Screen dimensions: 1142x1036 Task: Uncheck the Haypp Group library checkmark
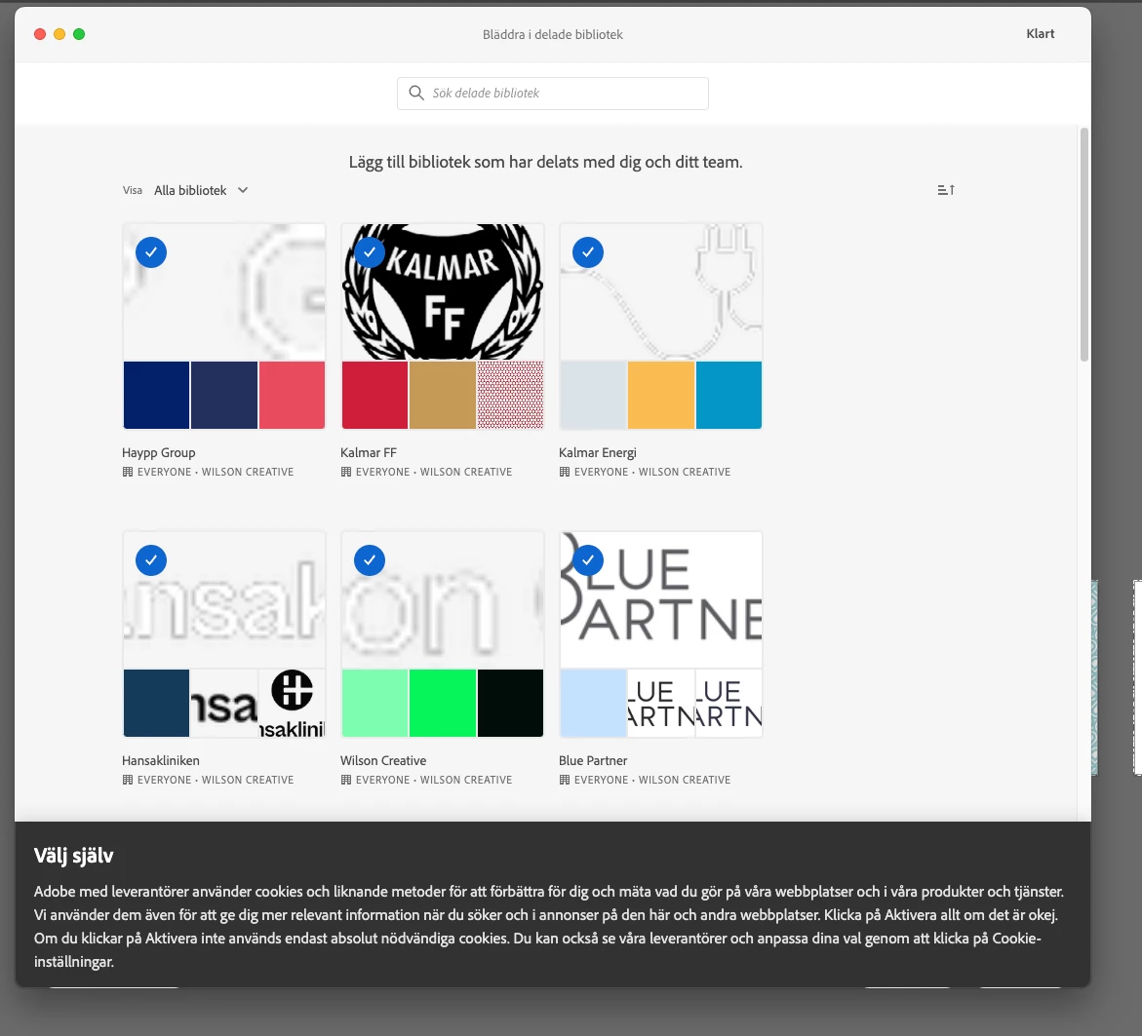tap(151, 251)
